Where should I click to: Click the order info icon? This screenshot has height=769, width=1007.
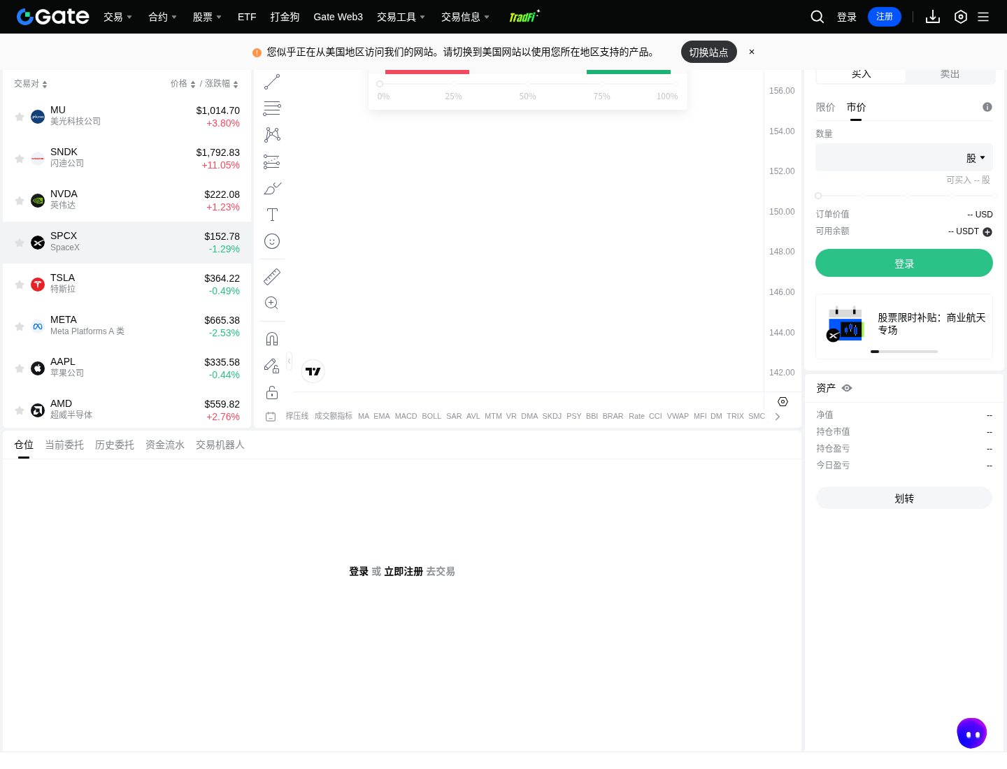click(x=987, y=107)
